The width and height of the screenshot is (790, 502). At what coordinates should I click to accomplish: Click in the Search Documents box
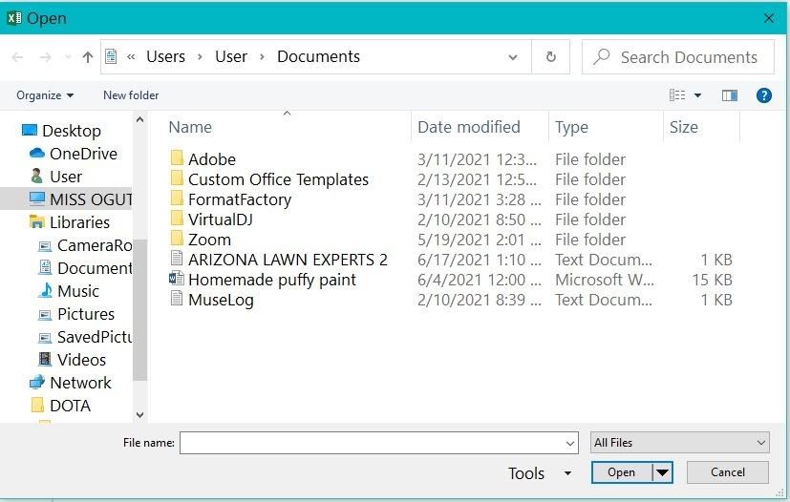click(x=688, y=57)
